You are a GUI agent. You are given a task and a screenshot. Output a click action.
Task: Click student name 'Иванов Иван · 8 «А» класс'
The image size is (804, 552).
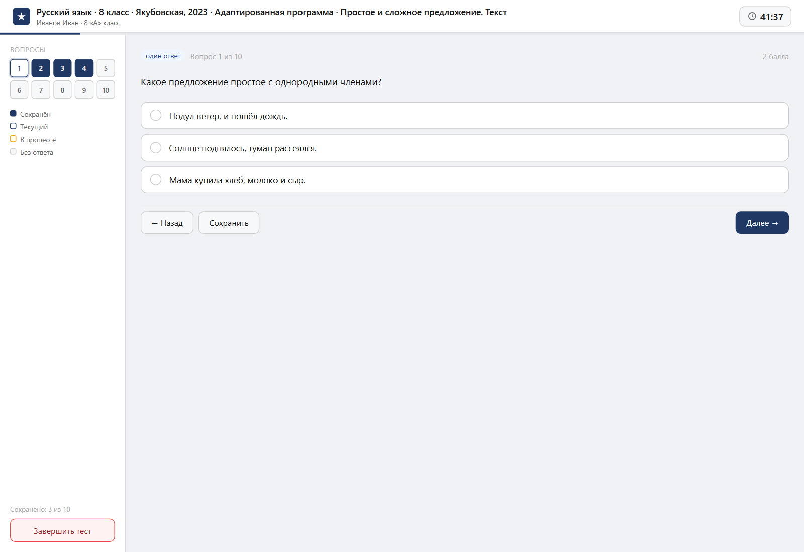(78, 23)
